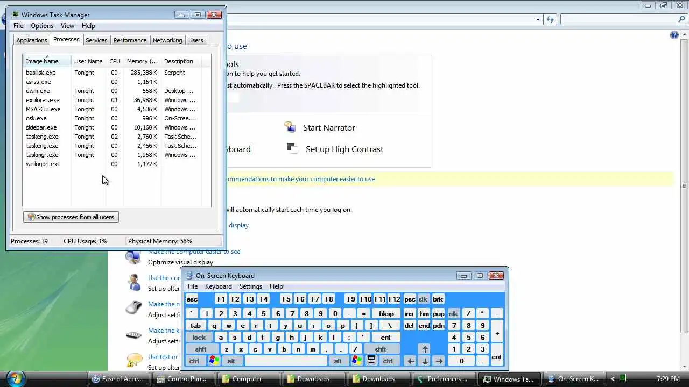Open Task Manager's View menu
The image size is (689, 387).
pos(67,26)
